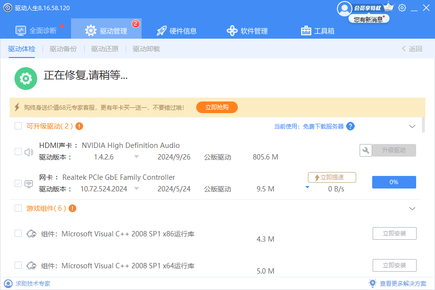
Task: Click 查看更多解决方案 link at bottom
Action: pos(403,284)
